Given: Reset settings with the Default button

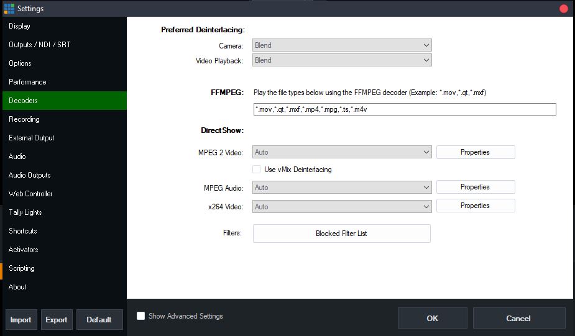Looking at the screenshot, I should tap(99, 319).
